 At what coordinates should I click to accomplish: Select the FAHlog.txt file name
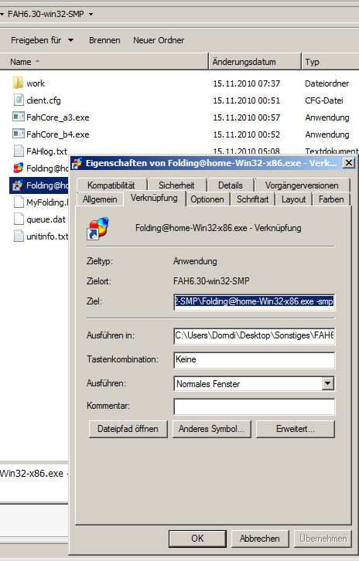[x=46, y=151]
